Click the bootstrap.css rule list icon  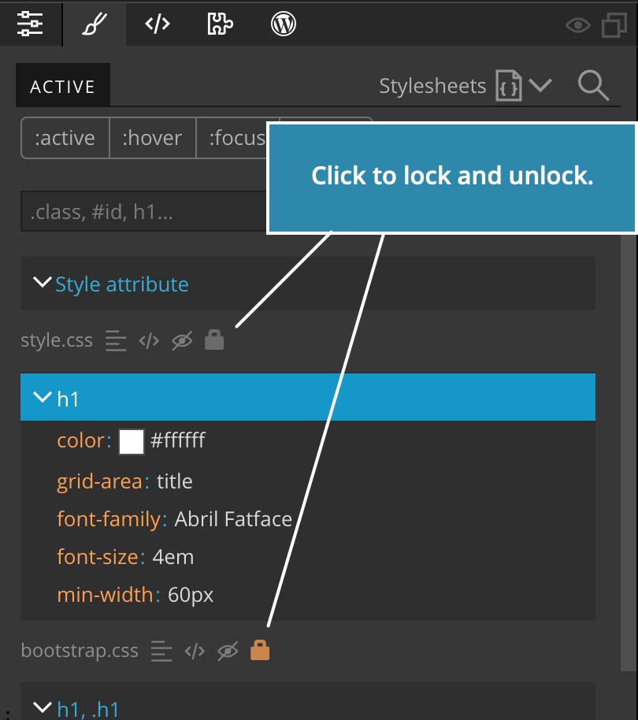coord(161,651)
